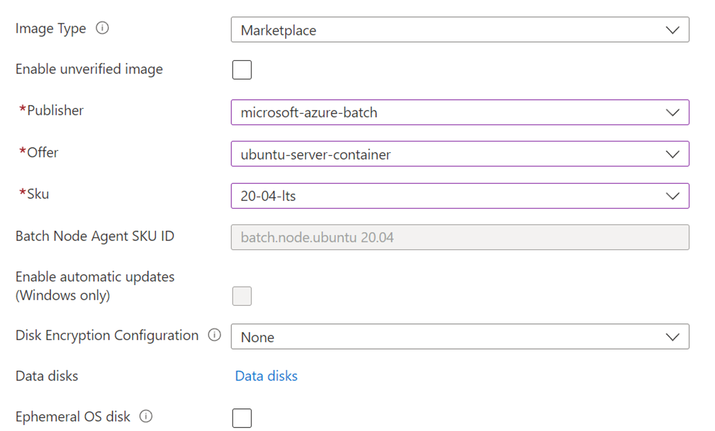Click the Enable unverified image label
The width and height of the screenshot is (715, 431).
click(89, 69)
